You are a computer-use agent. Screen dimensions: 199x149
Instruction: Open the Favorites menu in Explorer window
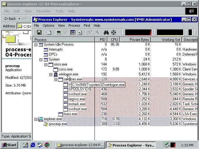pyautogui.click(x=43, y=11)
